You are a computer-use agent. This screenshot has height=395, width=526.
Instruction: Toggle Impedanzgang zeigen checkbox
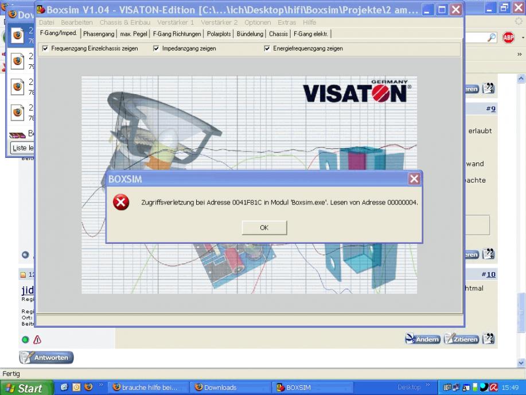pyautogui.click(x=157, y=48)
